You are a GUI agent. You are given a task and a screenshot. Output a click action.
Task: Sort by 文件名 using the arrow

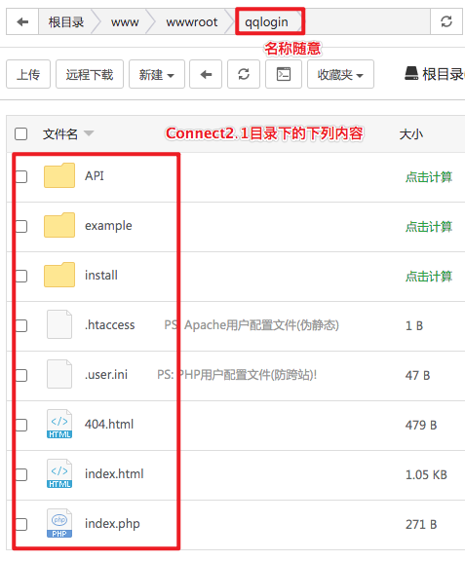tap(89, 133)
